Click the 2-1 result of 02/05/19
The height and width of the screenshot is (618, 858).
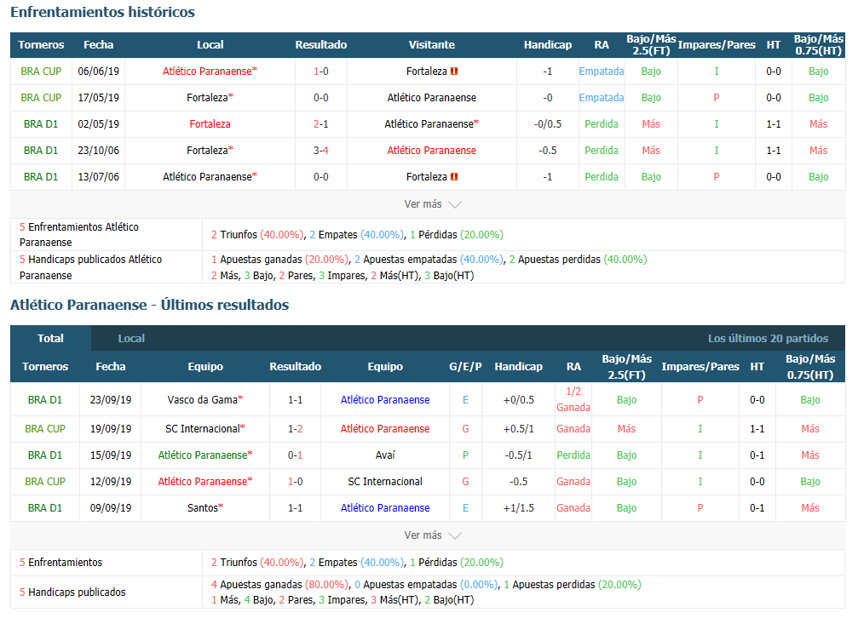(320, 123)
